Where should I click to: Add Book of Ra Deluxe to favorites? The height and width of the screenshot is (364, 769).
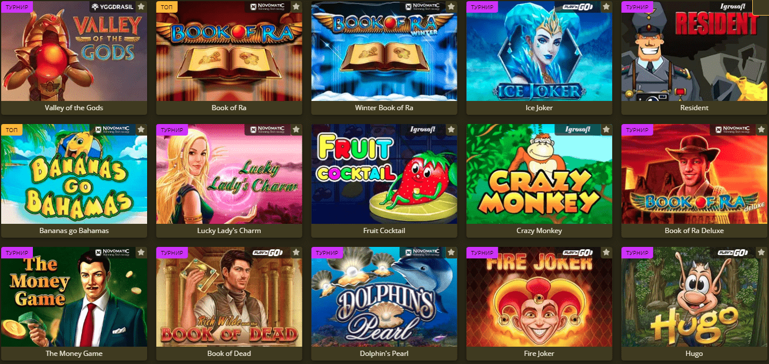[x=762, y=130]
